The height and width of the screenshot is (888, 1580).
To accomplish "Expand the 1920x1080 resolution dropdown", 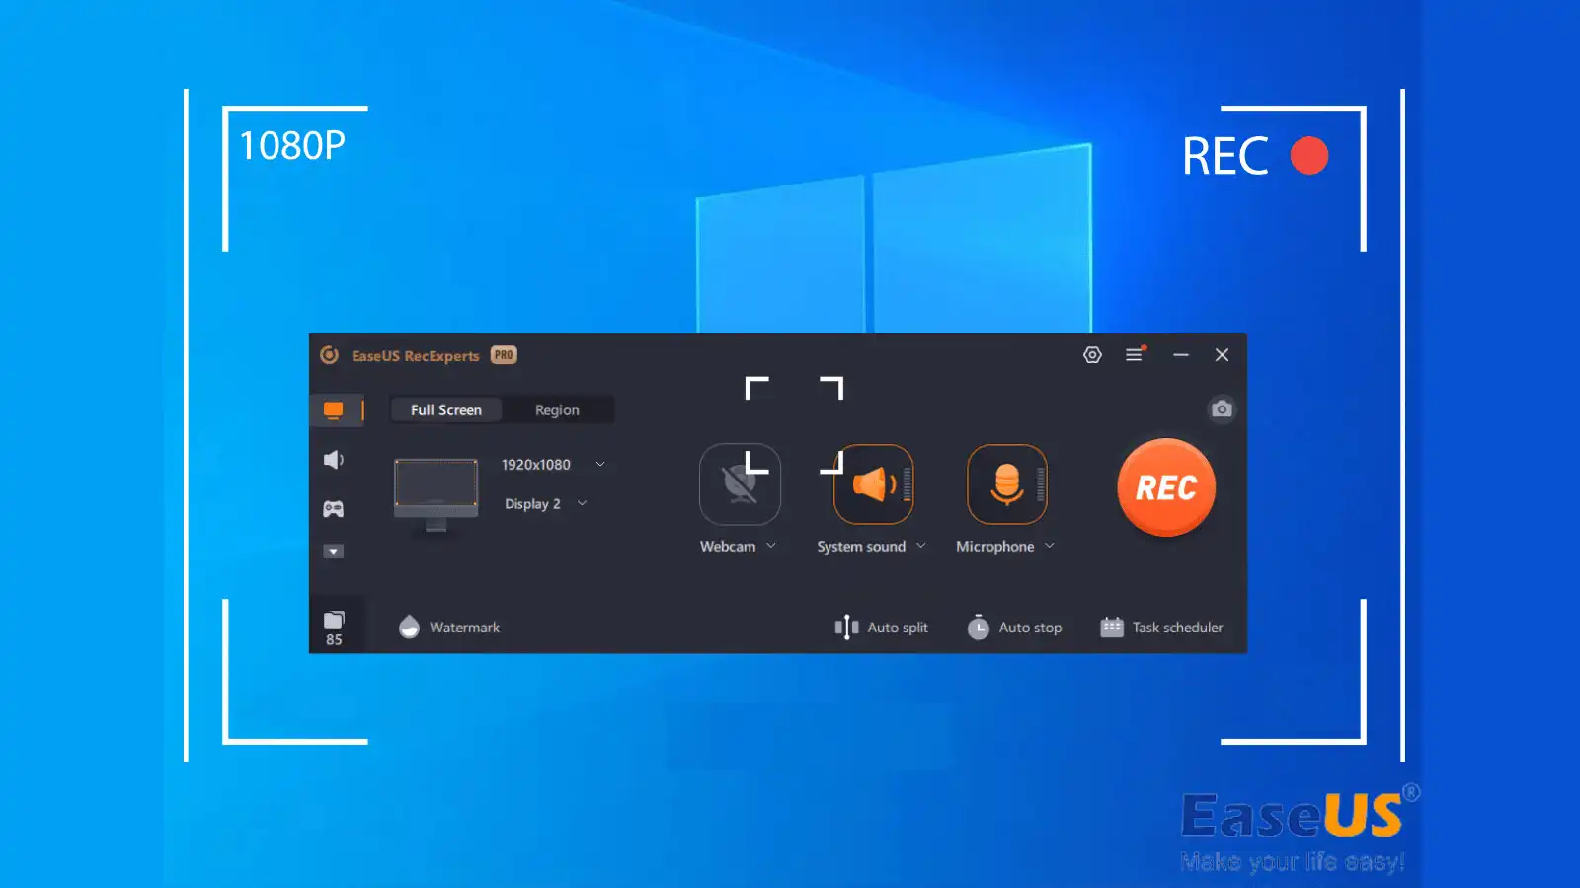I will pyautogui.click(x=600, y=465).
